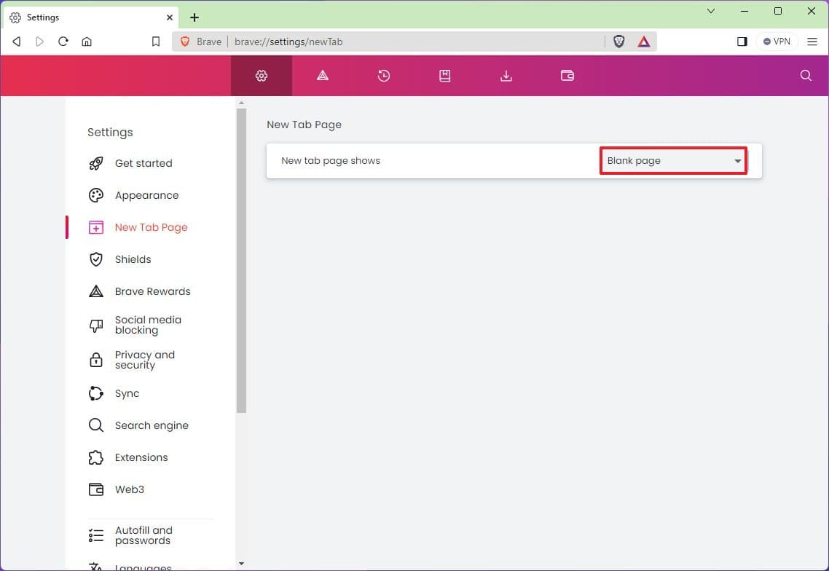Click the Brave Shields icon in address bar
This screenshot has height=571, width=829.
coord(618,42)
